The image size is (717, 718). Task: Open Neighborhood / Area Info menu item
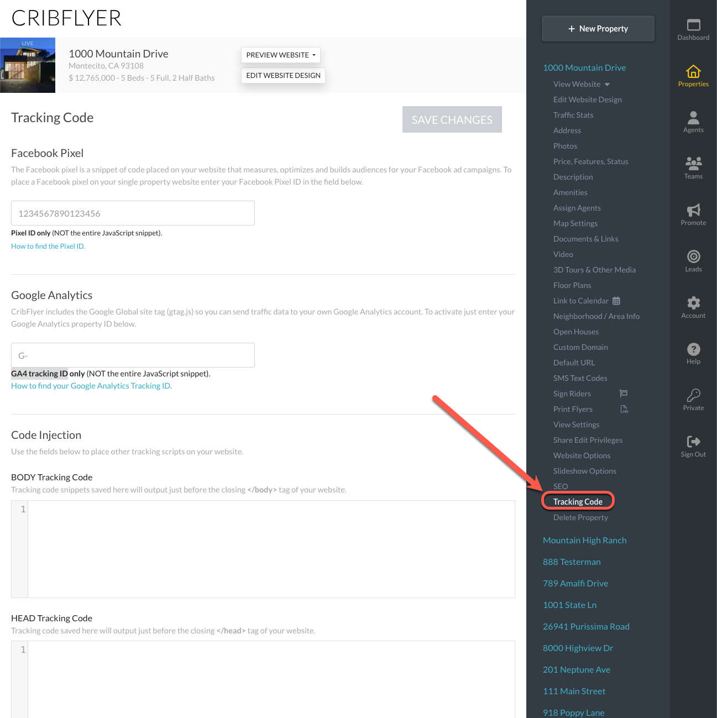point(596,316)
